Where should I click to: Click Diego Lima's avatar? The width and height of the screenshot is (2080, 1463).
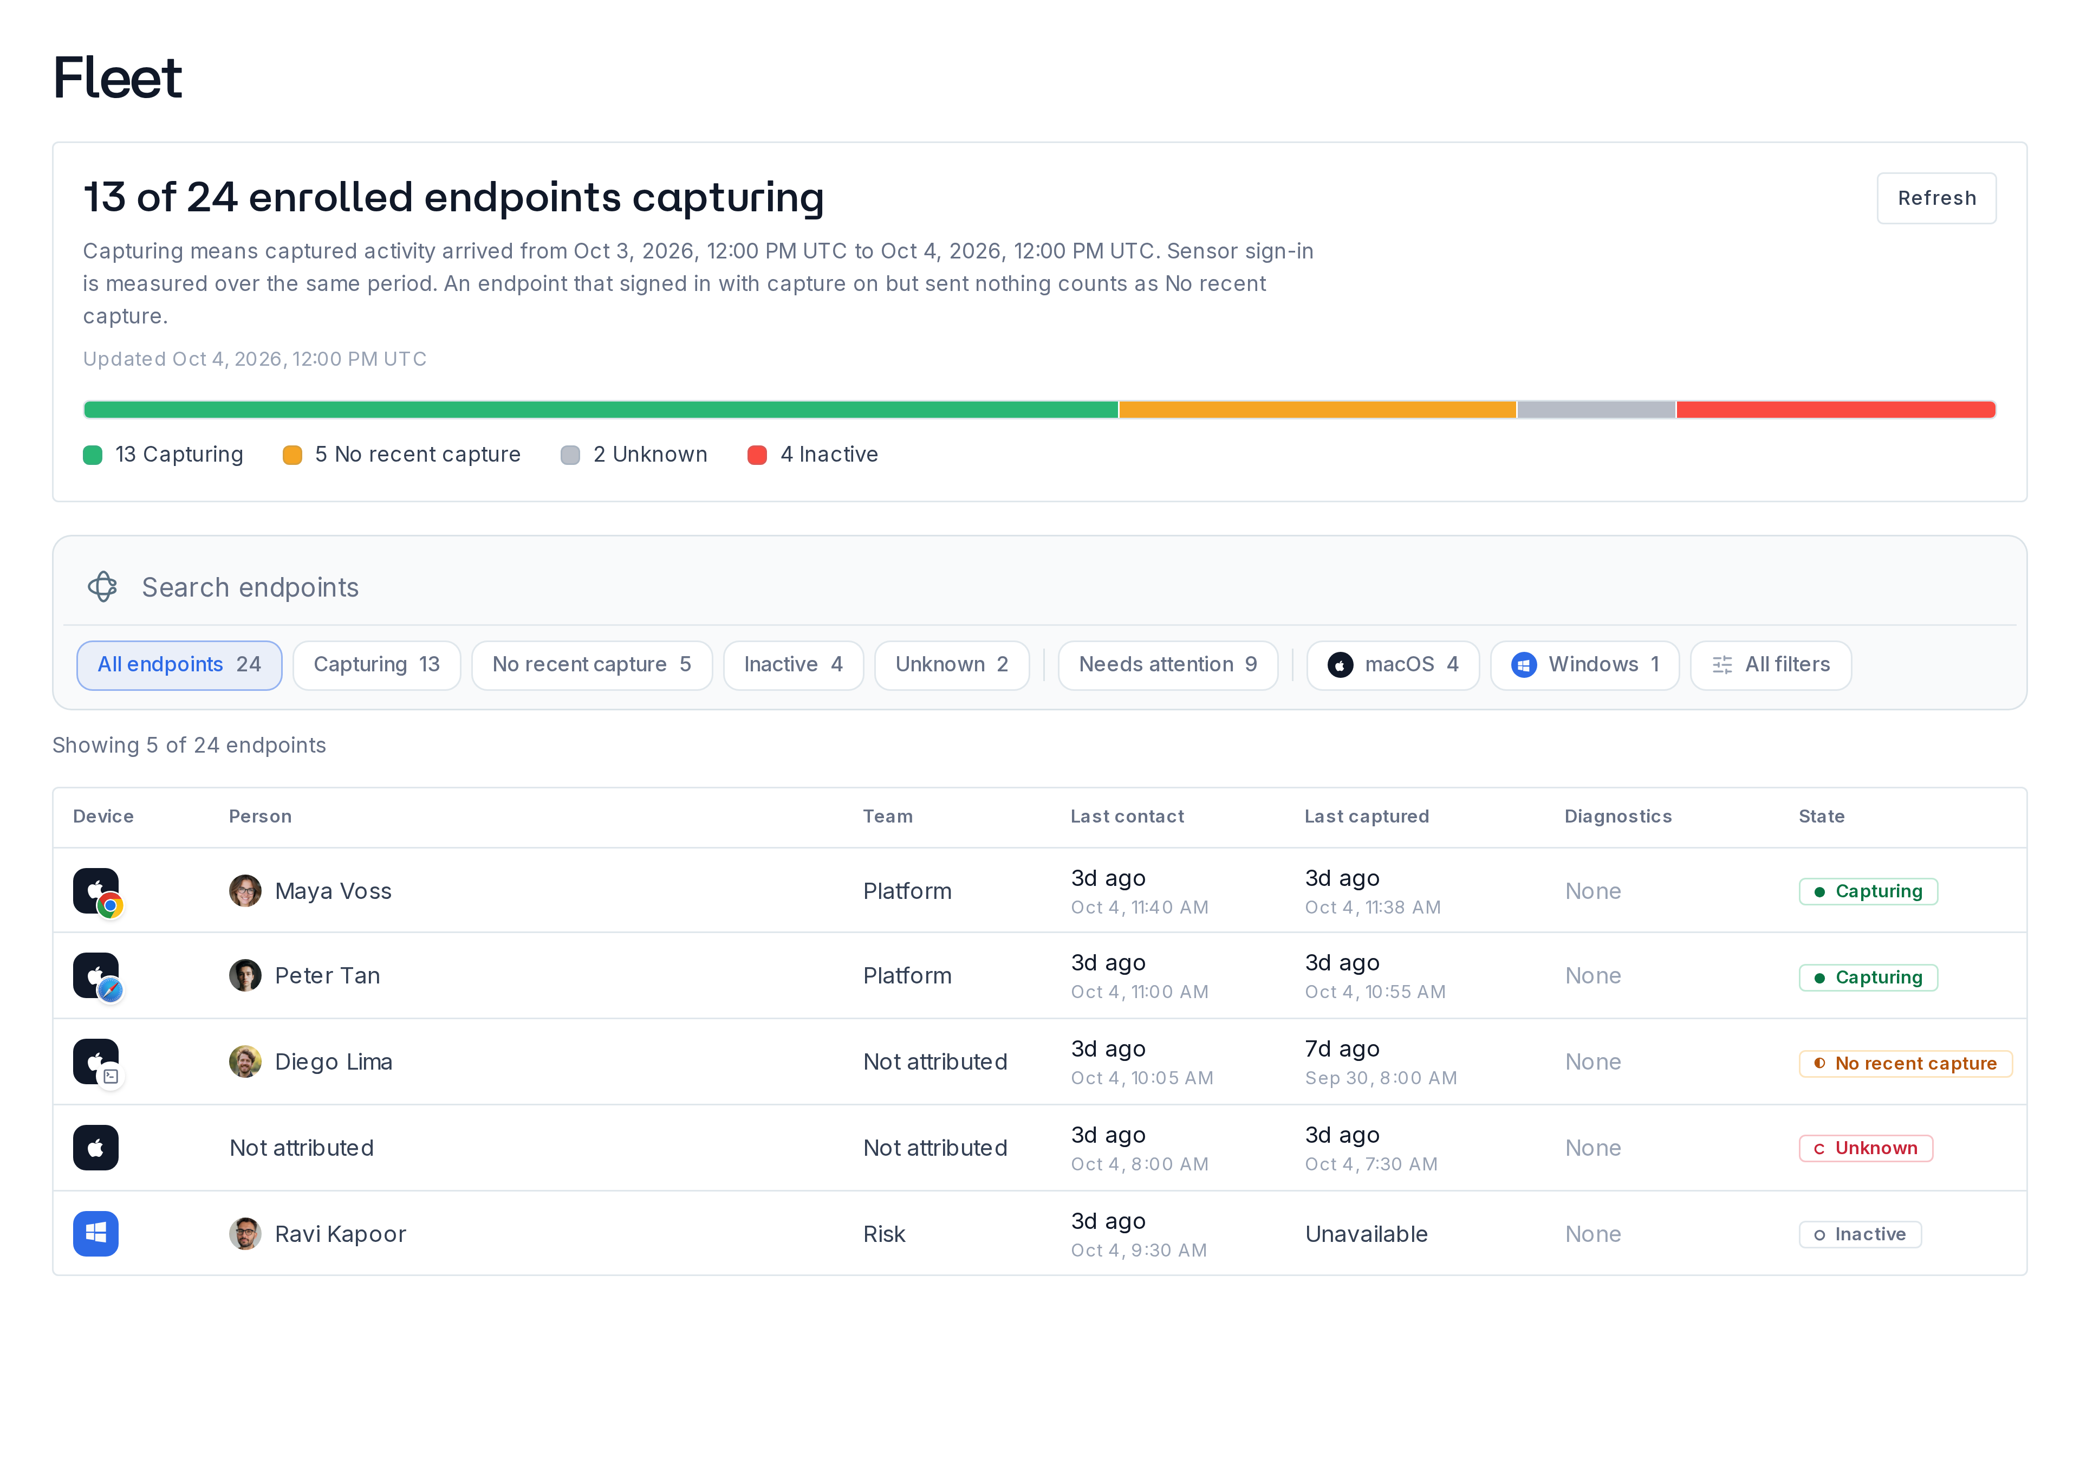(x=245, y=1061)
